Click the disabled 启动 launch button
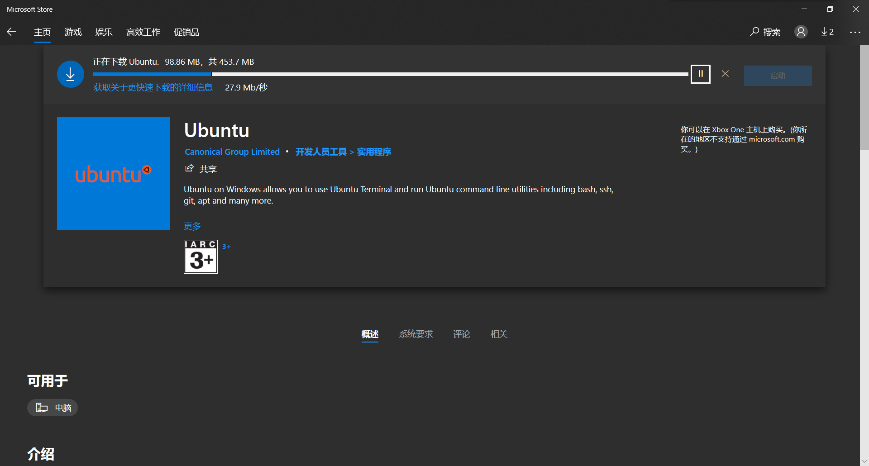The height and width of the screenshot is (466, 869). point(778,76)
